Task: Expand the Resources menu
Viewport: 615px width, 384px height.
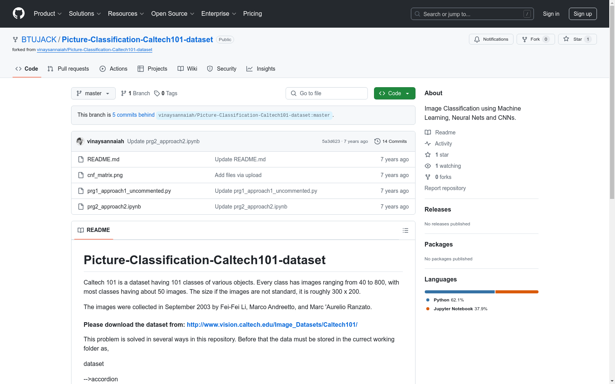Action: (126, 13)
